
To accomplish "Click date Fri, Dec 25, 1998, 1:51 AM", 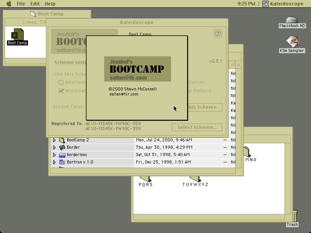I will (163, 162).
